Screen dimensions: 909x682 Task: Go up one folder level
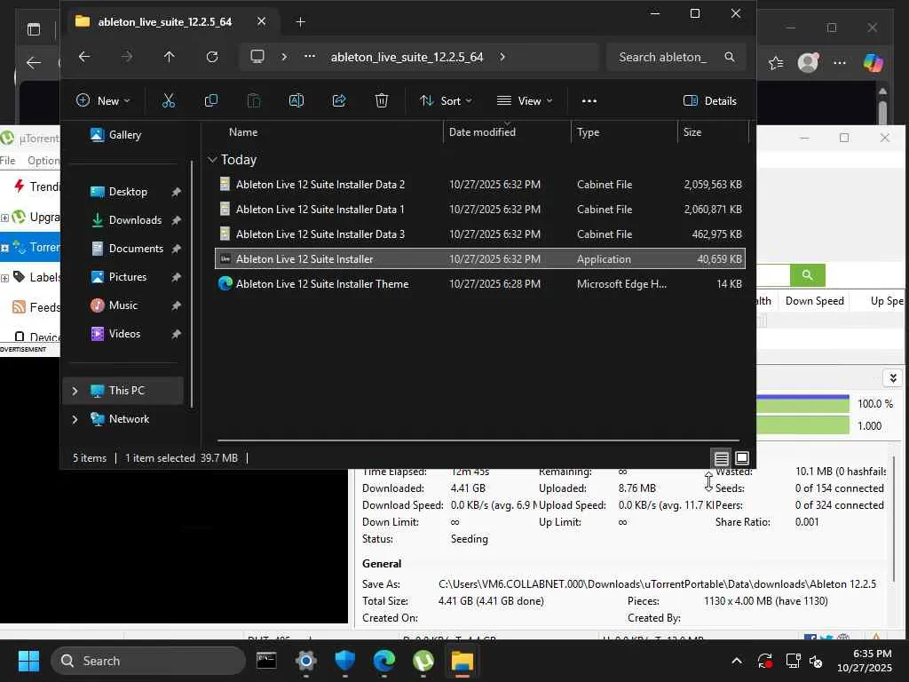pyautogui.click(x=169, y=57)
